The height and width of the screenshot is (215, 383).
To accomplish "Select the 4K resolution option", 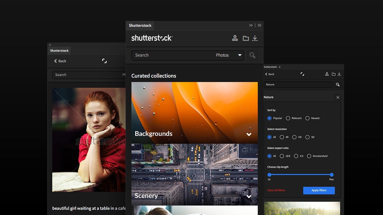I will (282, 137).
